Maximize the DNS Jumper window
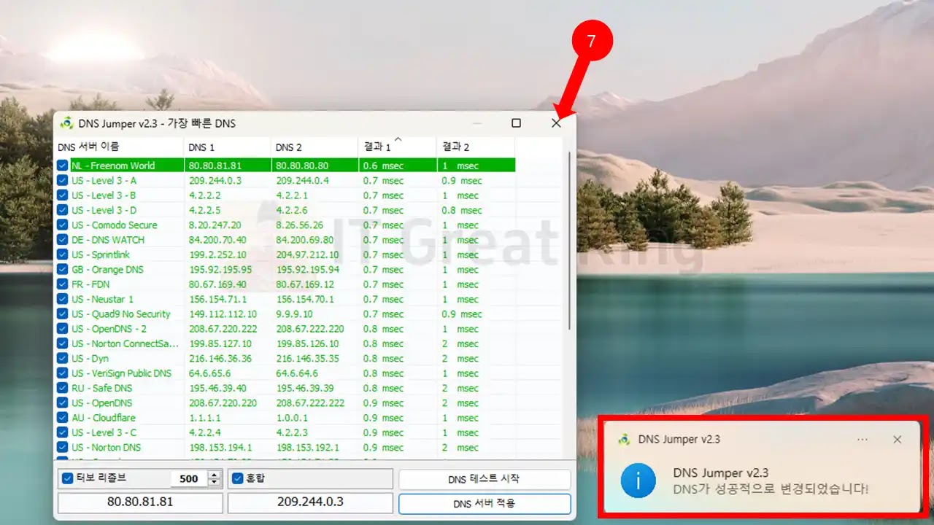Viewport: 934px width, 525px height. tap(517, 123)
